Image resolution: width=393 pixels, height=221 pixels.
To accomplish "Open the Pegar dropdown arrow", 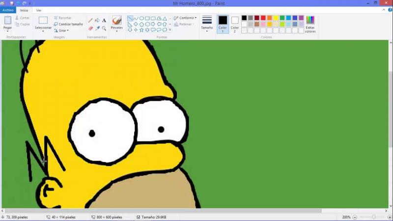I will coord(7,31).
